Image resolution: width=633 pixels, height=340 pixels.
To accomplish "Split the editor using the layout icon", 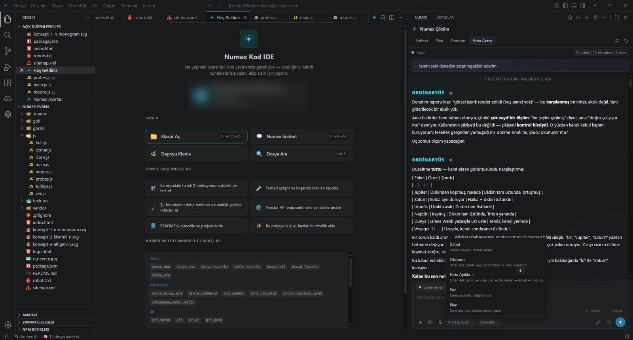I will [x=392, y=17].
